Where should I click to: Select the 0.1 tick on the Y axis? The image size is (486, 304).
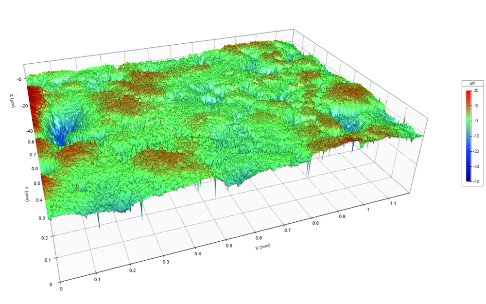(48, 260)
